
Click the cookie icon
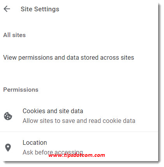[8, 116]
